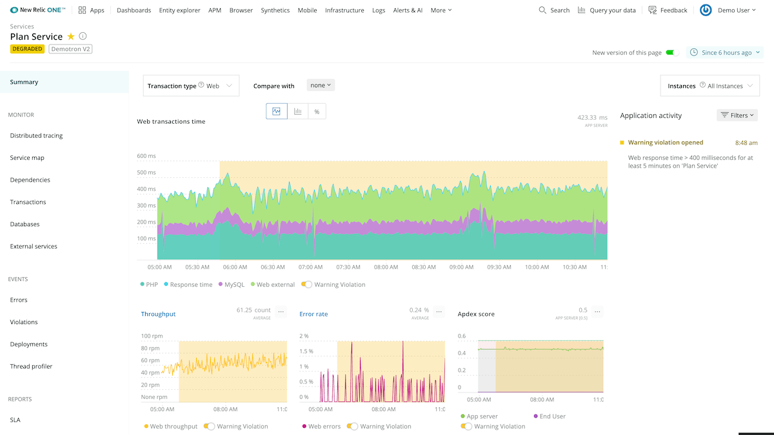Click the Throughput chart title link
Image resolution: width=774 pixels, height=435 pixels.
tap(158, 314)
